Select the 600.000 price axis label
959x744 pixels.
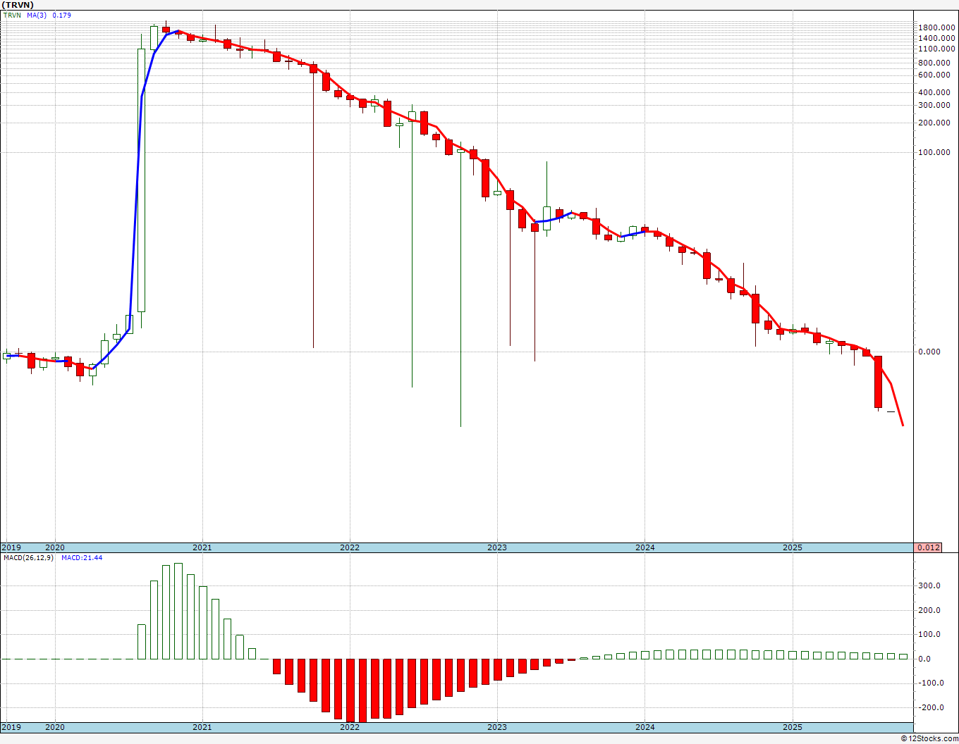933,75
